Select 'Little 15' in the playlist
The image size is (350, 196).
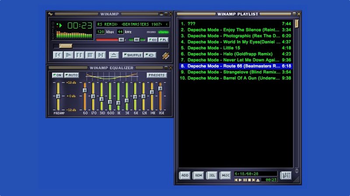coord(236,48)
